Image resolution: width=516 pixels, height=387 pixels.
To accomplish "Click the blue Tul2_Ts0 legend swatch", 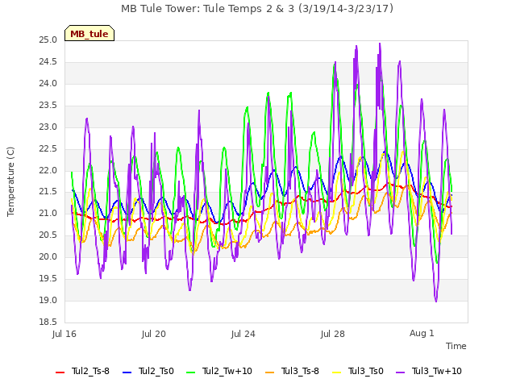I will [x=127, y=372].
